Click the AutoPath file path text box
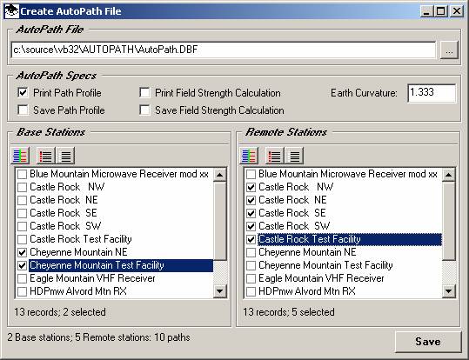This screenshot has height=360, width=469. (x=224, y=50)
